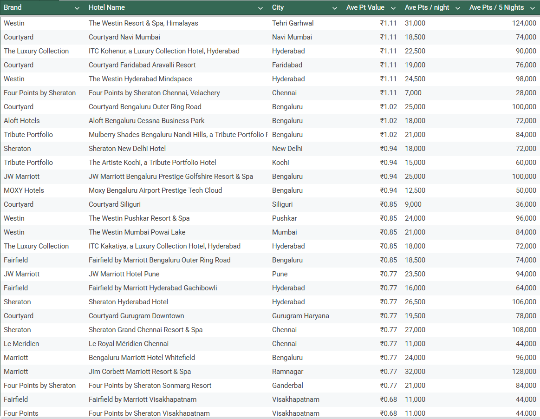Screen dimensions: 540x419
Task: Click the Siliguri city cell
Action: 282,204
